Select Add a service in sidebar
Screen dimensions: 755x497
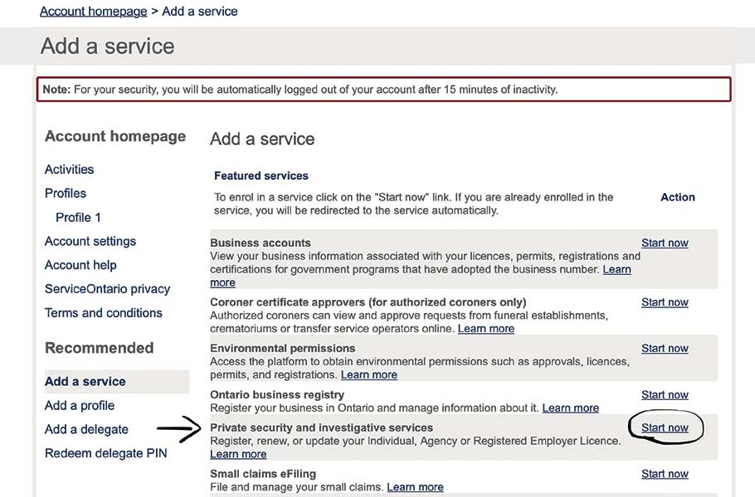coord(85,382)
